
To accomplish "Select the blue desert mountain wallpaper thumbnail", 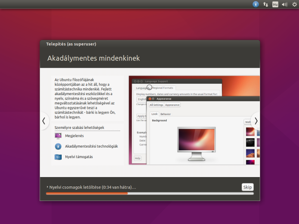I will [x=250, y=153].
